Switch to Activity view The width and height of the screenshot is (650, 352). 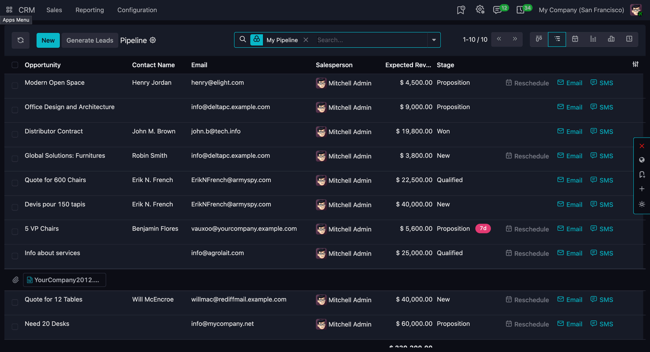click(x=629, y=39)
